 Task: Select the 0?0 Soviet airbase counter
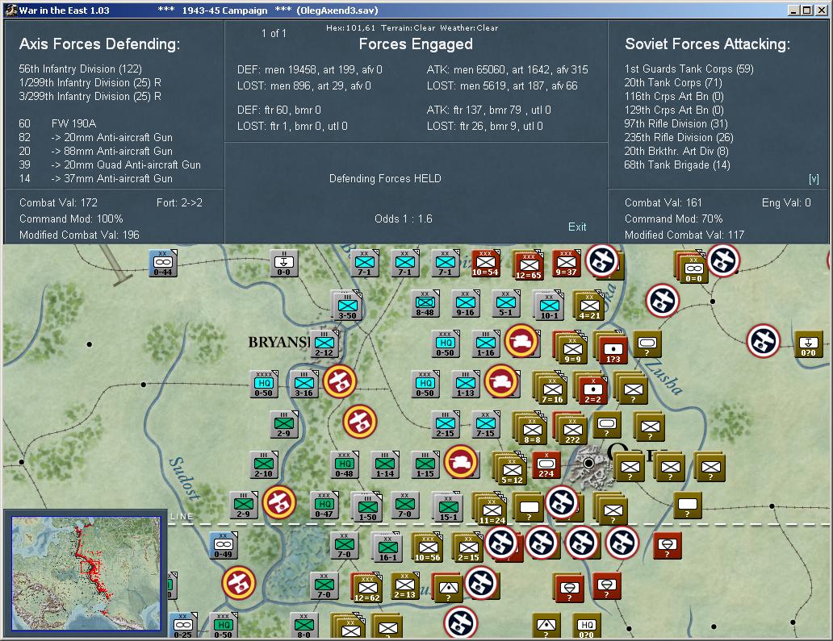808,343
